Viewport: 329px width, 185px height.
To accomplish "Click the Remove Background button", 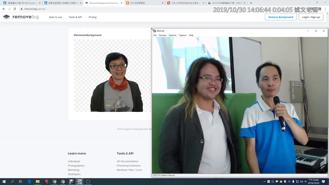I will (x=281, y=17).
